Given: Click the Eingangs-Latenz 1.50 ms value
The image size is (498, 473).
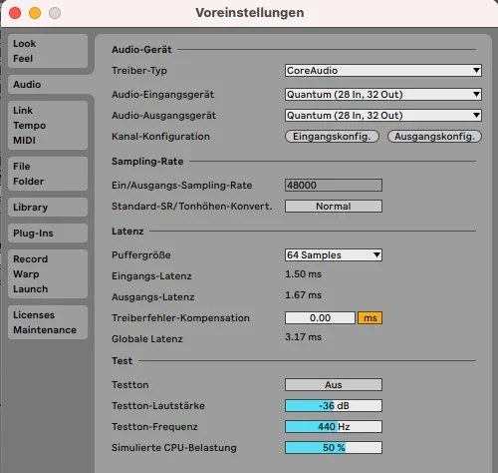Looking at the screenshot, I should click(303, 274).
